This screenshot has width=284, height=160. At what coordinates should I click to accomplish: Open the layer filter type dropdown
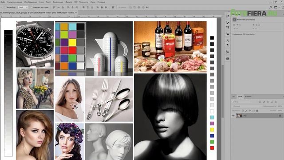pos(243,102)
